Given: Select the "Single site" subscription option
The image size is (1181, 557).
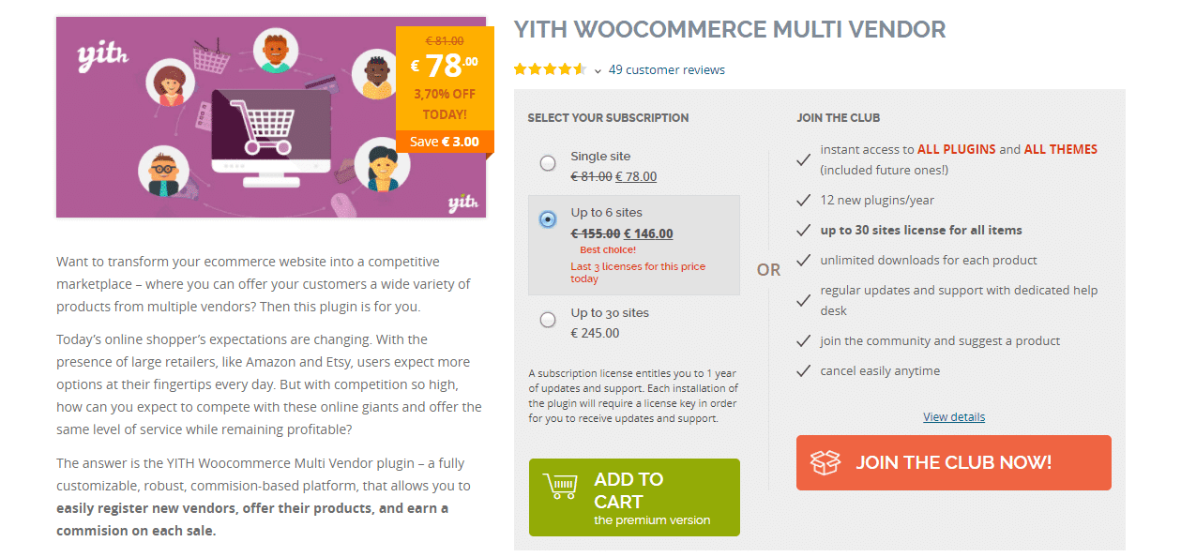Looking at the screenshot, I should 547,162.
